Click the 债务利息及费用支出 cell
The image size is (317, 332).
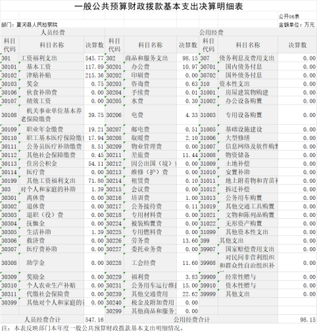[x=248, y=58]
